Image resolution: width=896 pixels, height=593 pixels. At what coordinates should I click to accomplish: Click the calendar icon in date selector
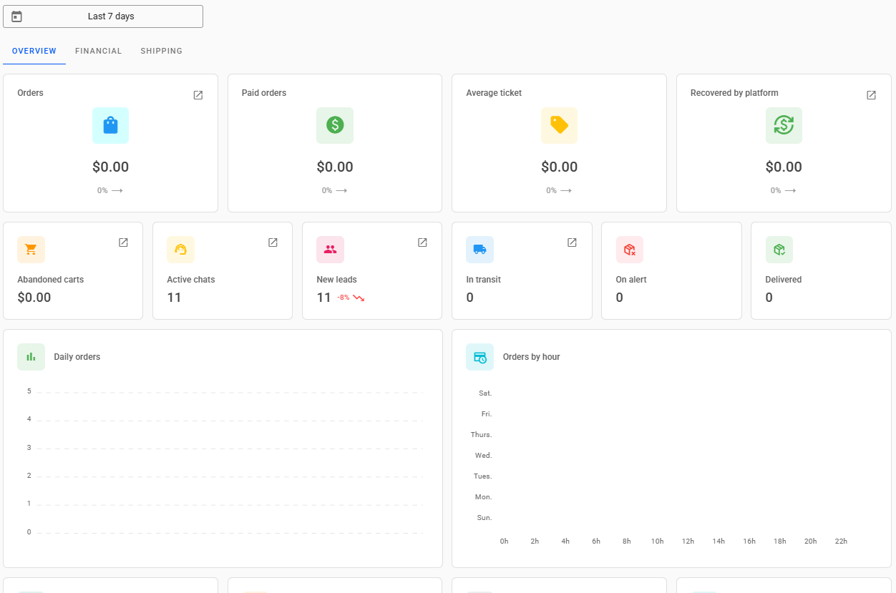[17, 16]
